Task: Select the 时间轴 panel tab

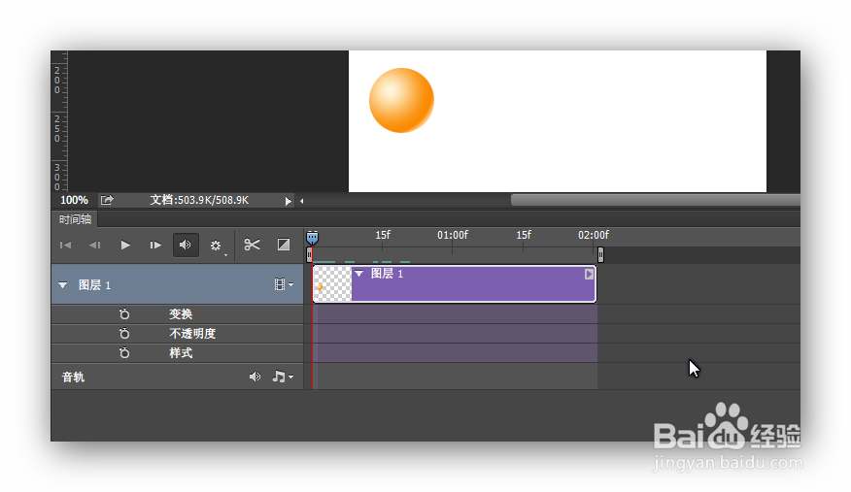Action: point(75,219)
